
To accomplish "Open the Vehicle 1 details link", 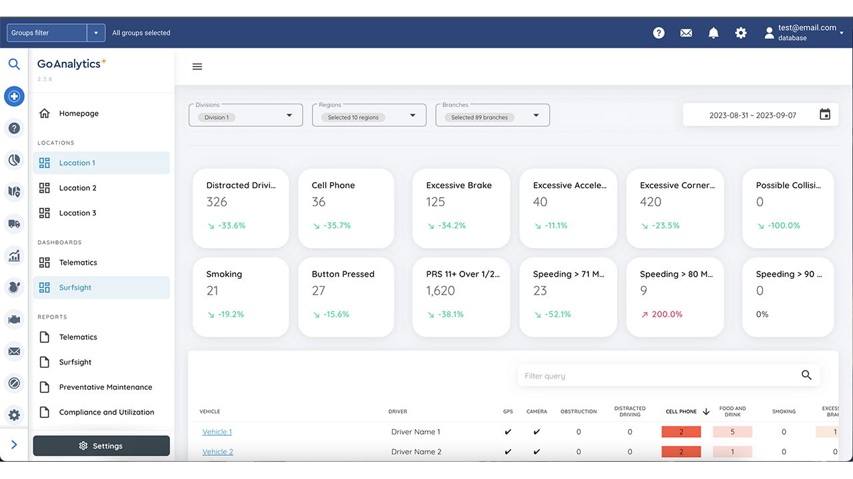I will [217, 431].
